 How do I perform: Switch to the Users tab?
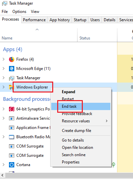[x=95, y=20]
